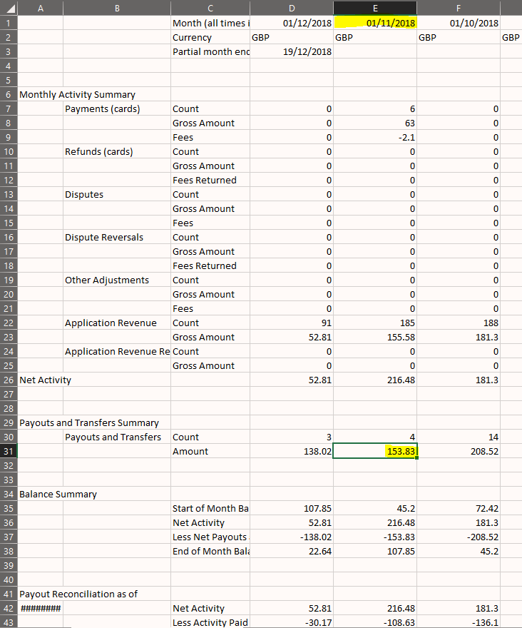Select column E header
Screen dimensions: 522x628
tap(375, 8)
